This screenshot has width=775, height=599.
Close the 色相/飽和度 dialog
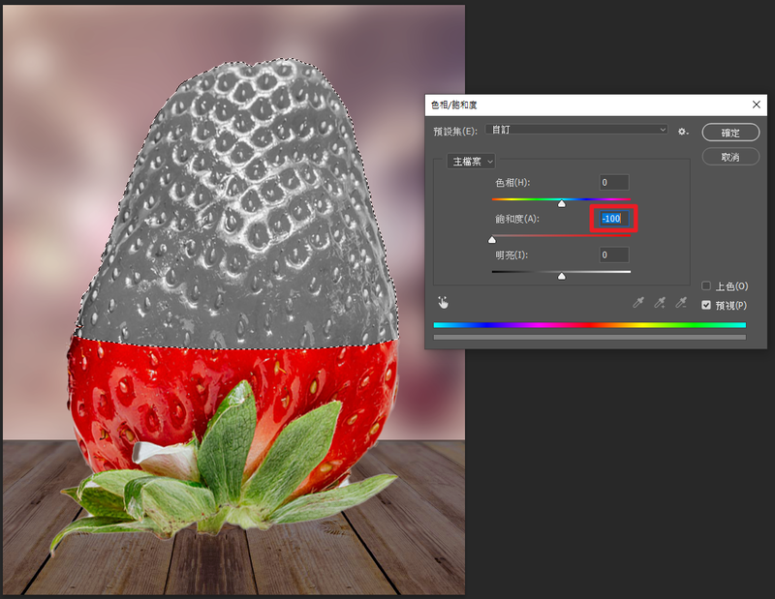click(755, 104)
